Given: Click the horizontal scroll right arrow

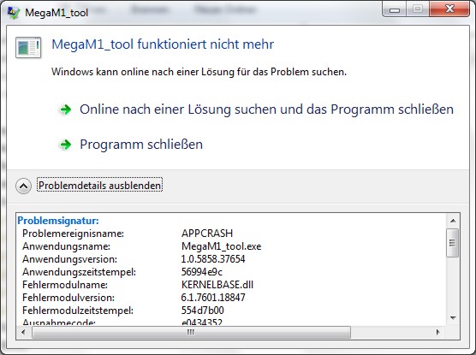Looking at the screenshot, I should click(x=437, y=332).
